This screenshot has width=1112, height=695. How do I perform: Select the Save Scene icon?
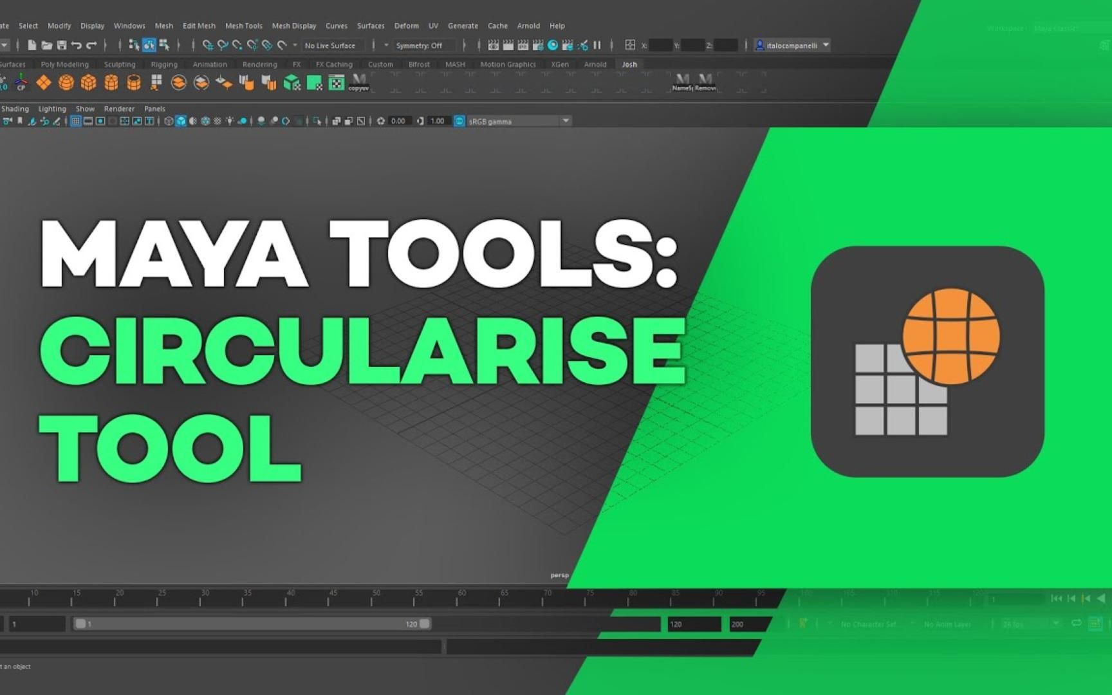[62, 45]
